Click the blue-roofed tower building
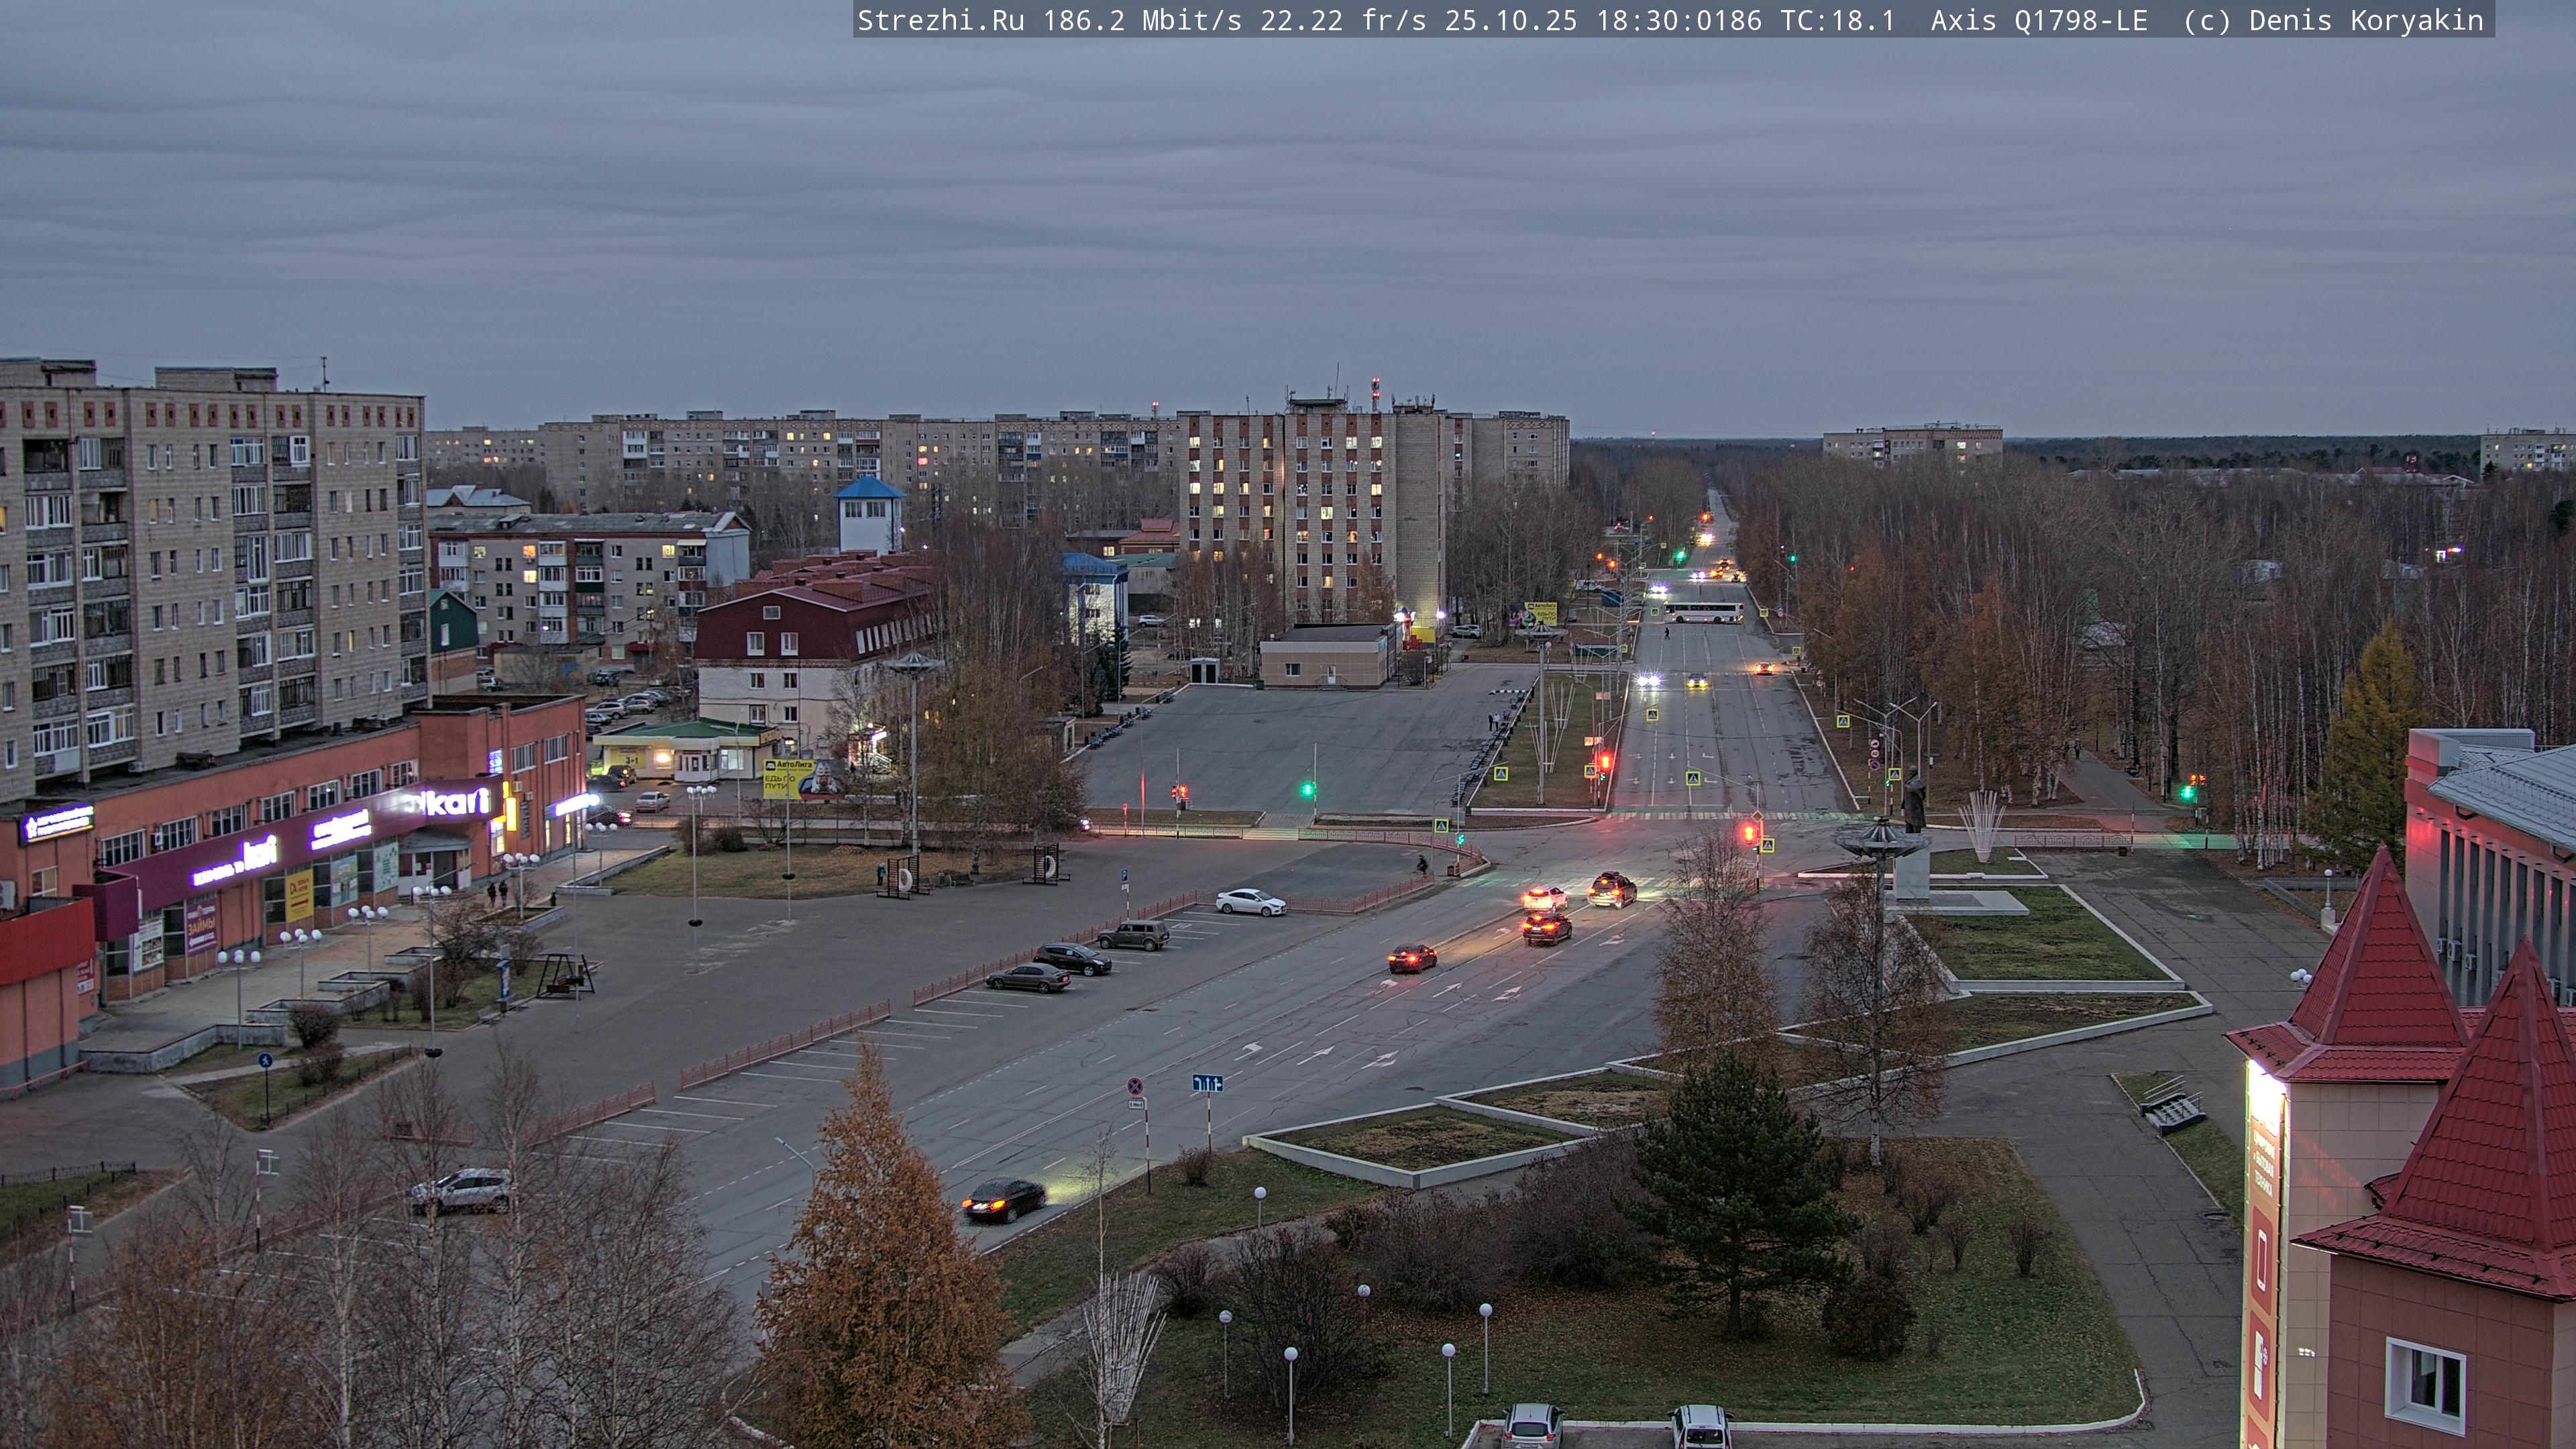The image size is (2576, 1449). pos(869,515)
